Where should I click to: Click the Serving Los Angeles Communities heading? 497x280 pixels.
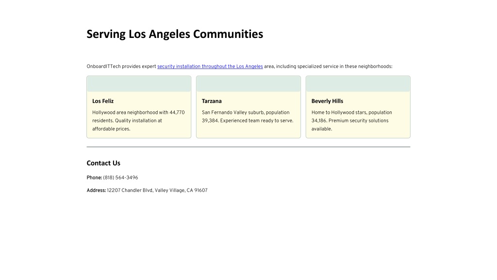(x=175, y=34)
